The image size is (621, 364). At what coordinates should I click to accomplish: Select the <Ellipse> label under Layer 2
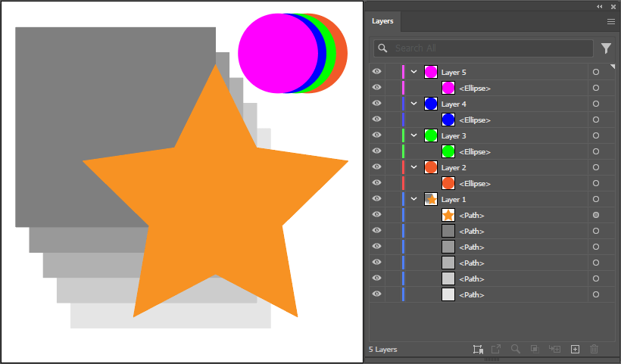[x=475, y=184]
